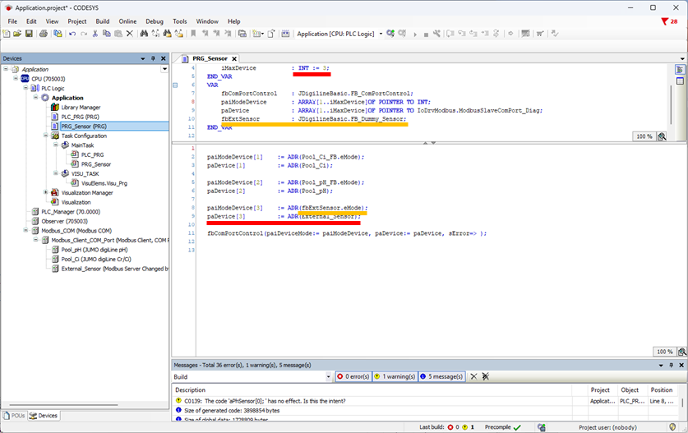The image size is (688, 433).
Task: Click Visualization item in device tree
Action: coord(76,202)
